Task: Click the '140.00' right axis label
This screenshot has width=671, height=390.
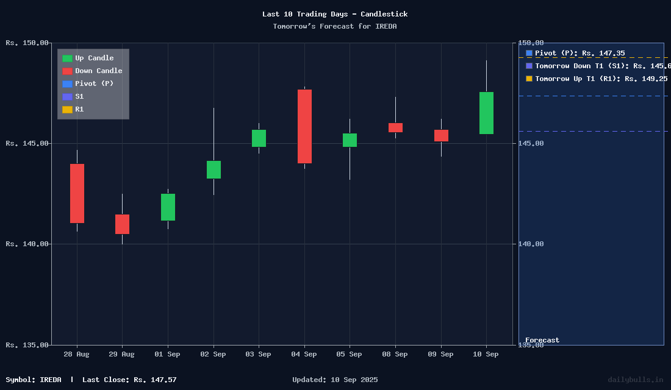Action: 531,244
